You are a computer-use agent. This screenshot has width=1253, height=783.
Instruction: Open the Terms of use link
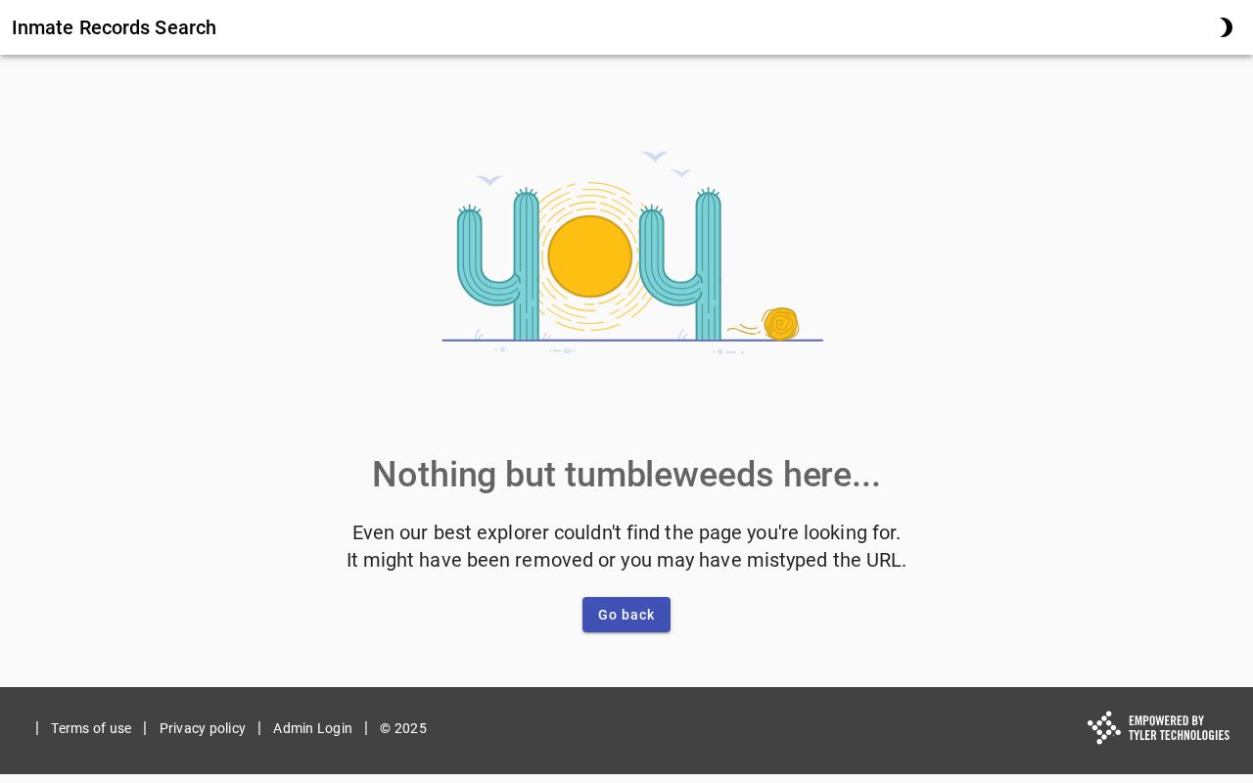coord(91,728)
